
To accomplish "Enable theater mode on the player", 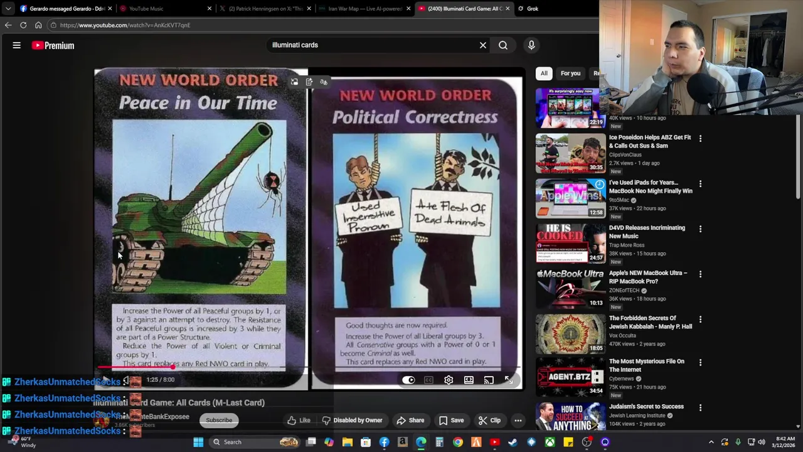I will (x=469, y=380).
